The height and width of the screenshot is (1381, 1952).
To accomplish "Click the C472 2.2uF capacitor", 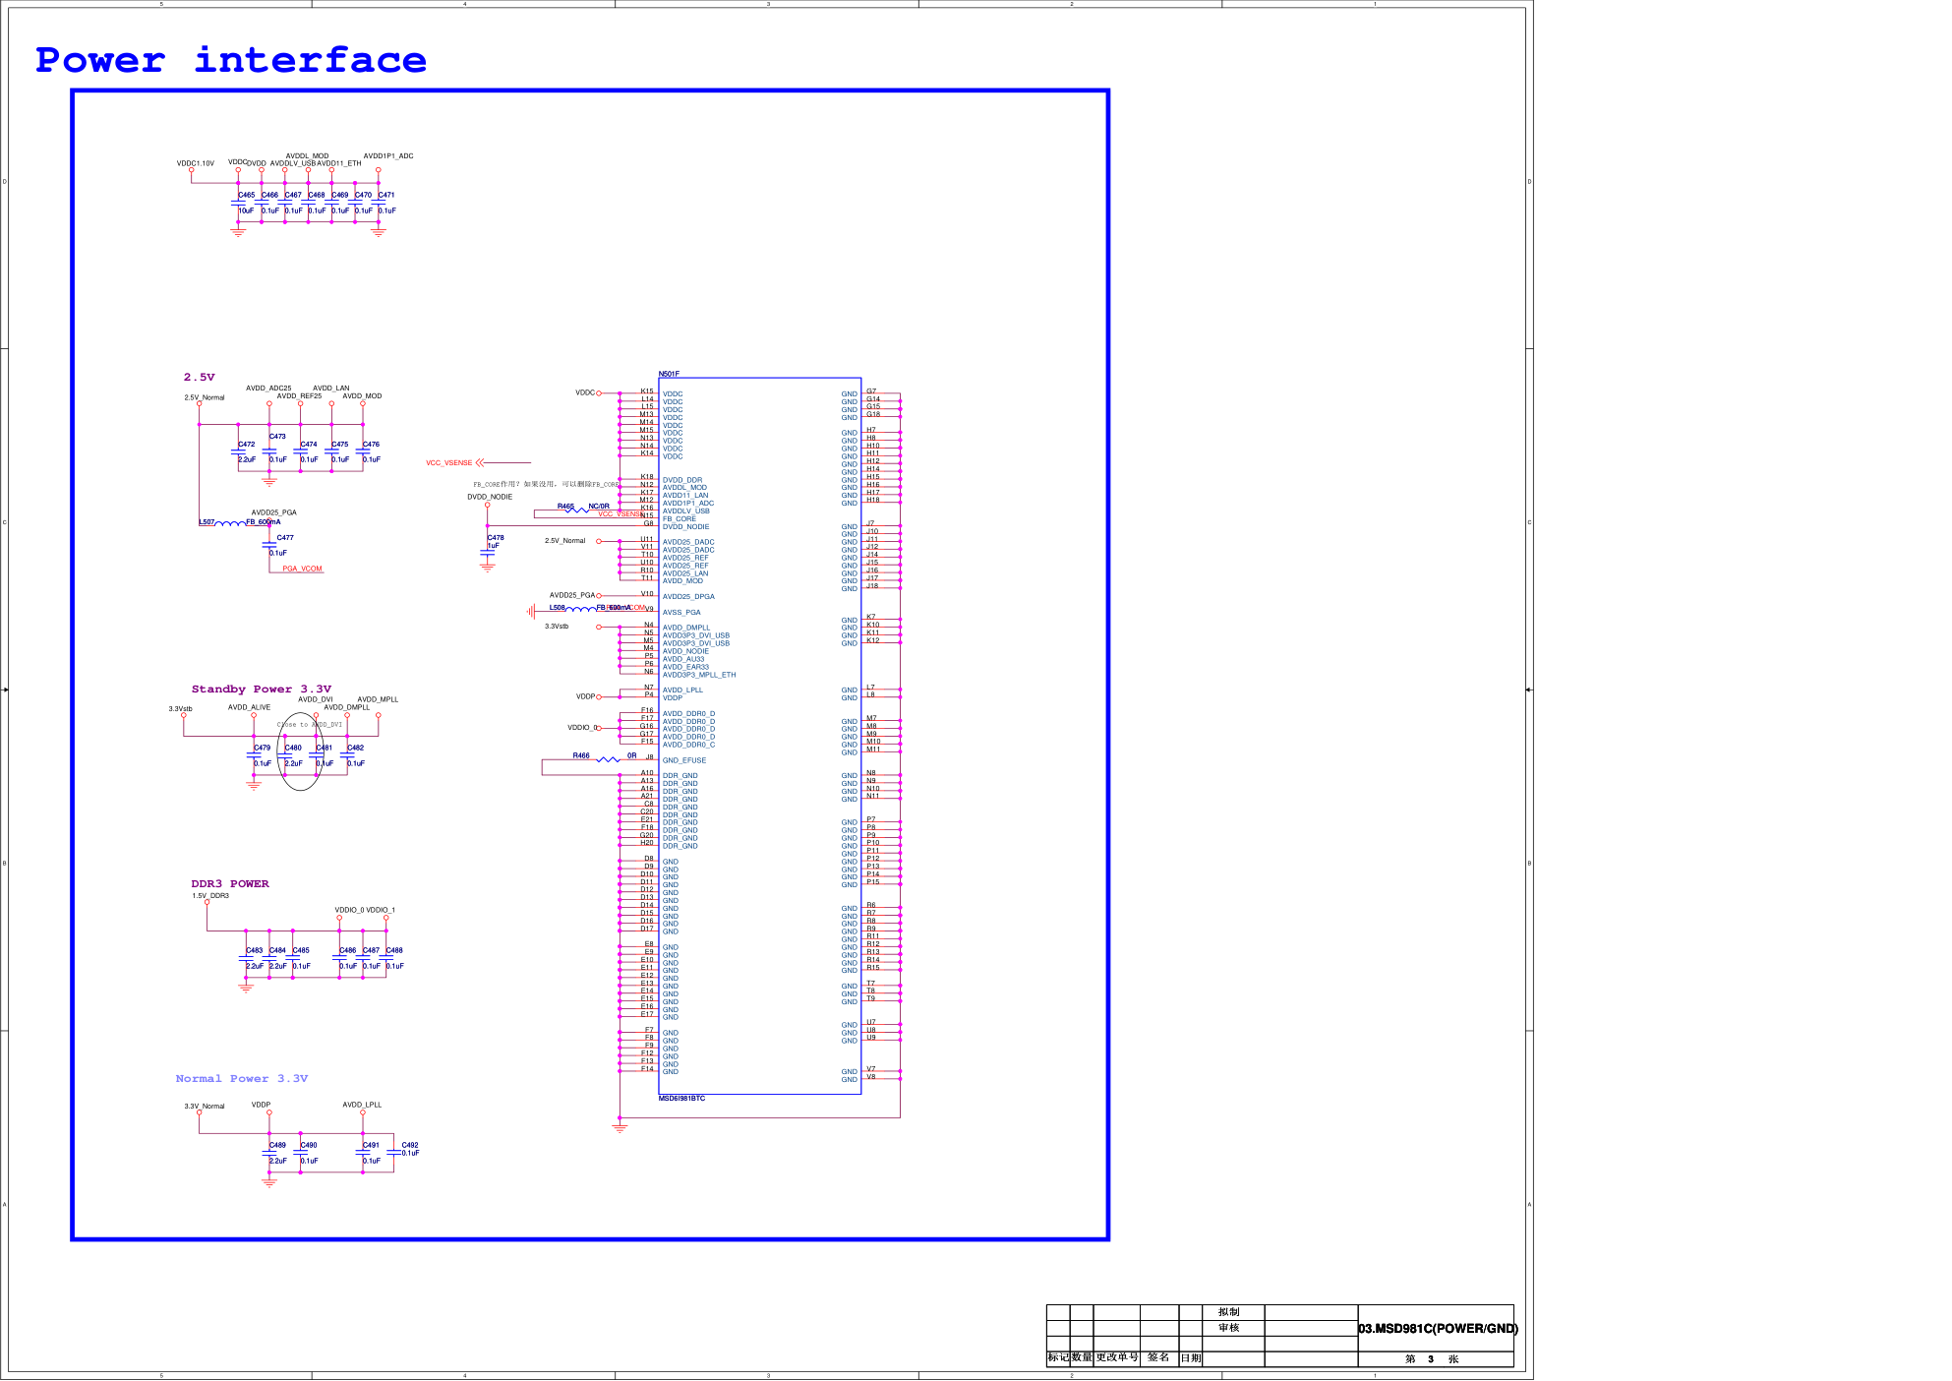I will click(238, 451).
